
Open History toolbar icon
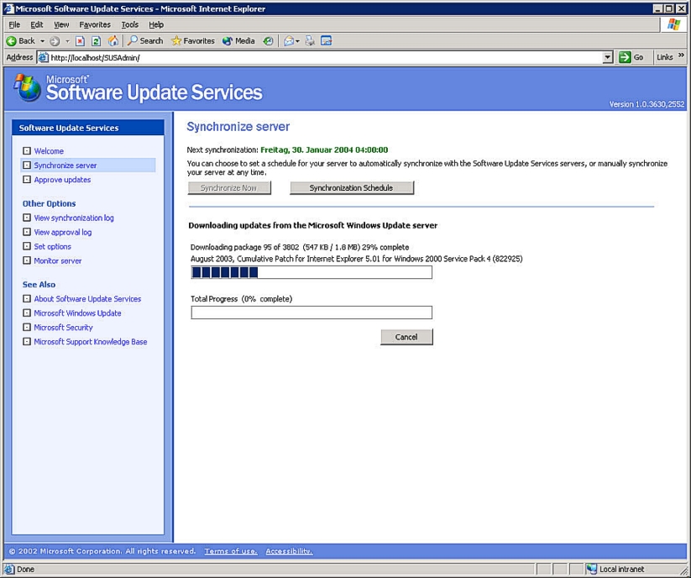tap(268, 41)
